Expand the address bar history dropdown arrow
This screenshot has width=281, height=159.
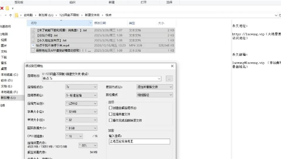click(276, 15)
